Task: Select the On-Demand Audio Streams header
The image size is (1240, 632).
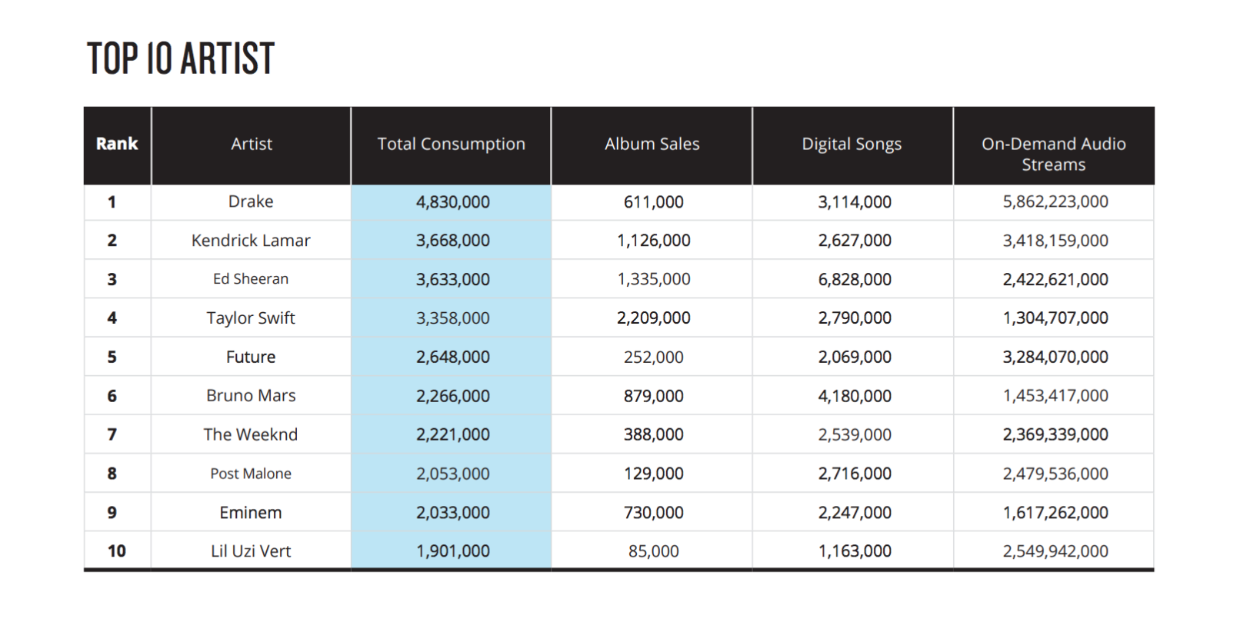Action: click(x=1053, y=154)
